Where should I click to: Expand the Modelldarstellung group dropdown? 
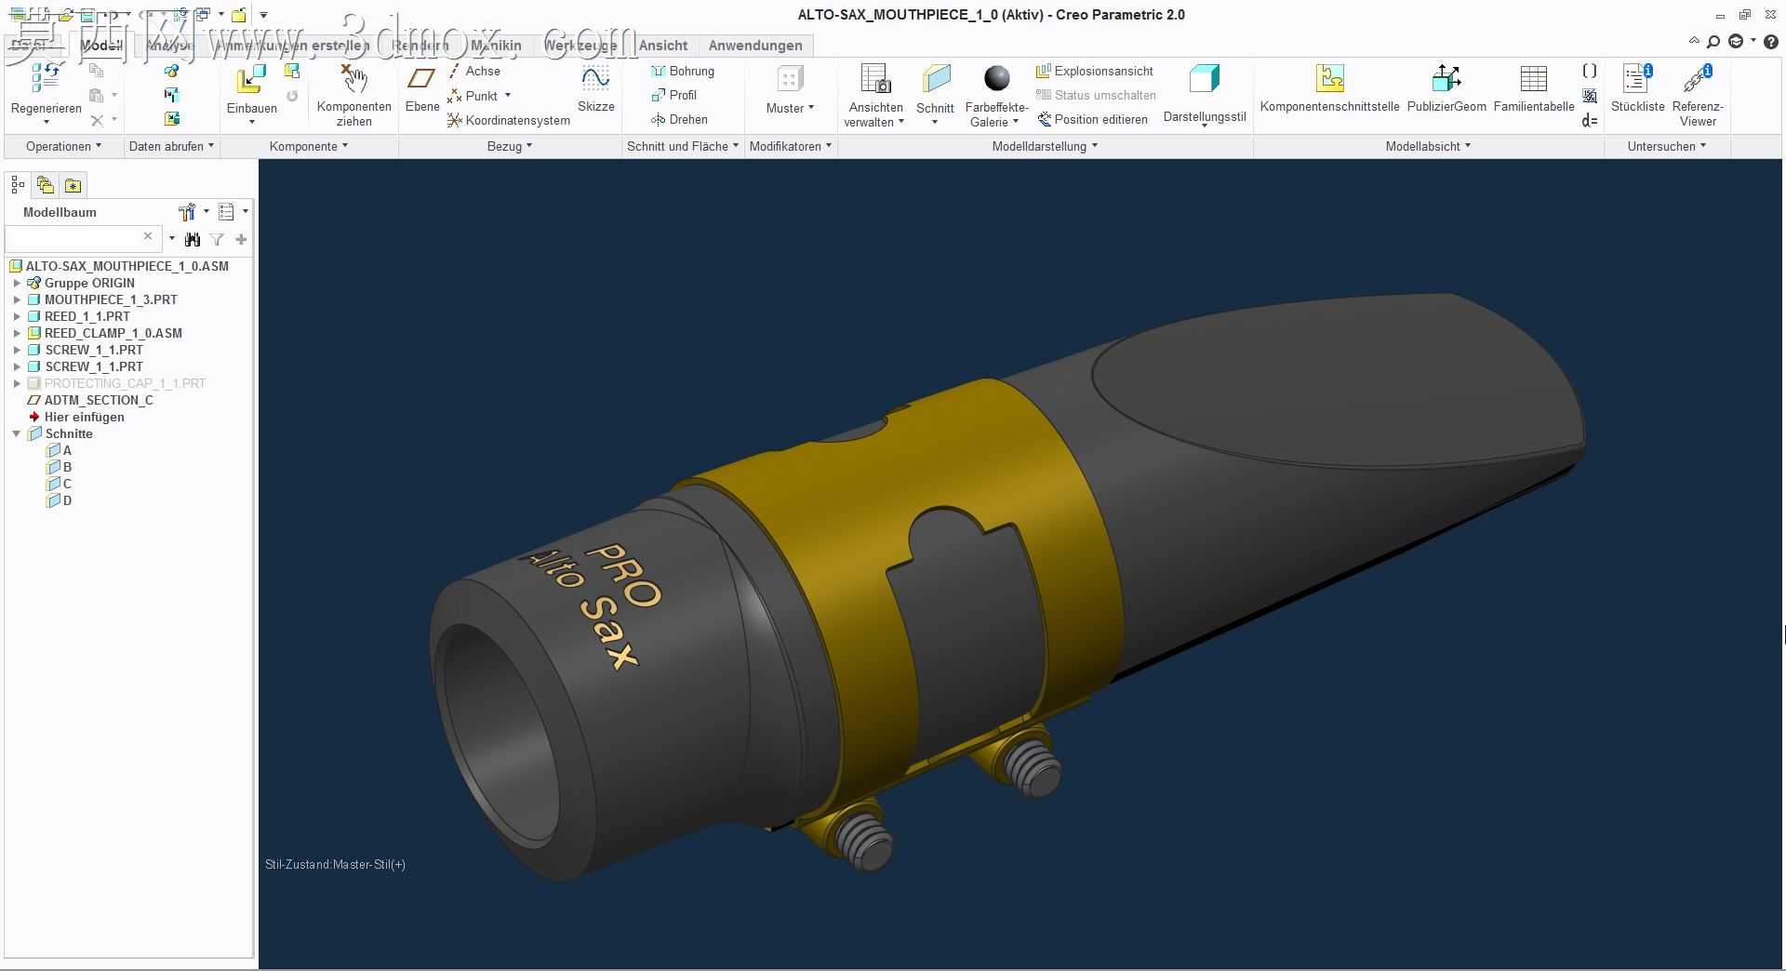point(1045,146)
